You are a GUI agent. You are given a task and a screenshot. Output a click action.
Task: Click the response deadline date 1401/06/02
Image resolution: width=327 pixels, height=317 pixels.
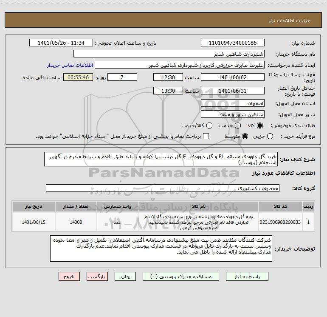click(233, 77)
